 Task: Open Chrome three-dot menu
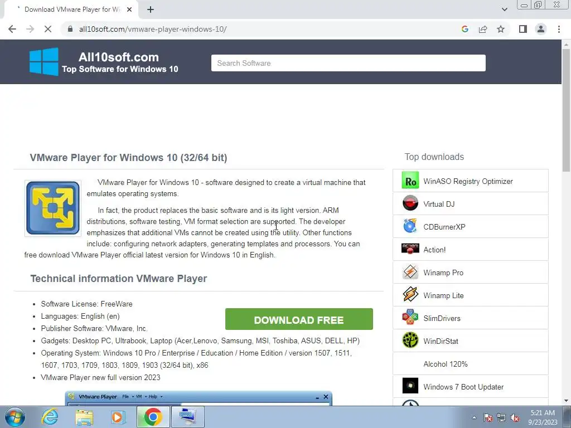pos(559,29)
